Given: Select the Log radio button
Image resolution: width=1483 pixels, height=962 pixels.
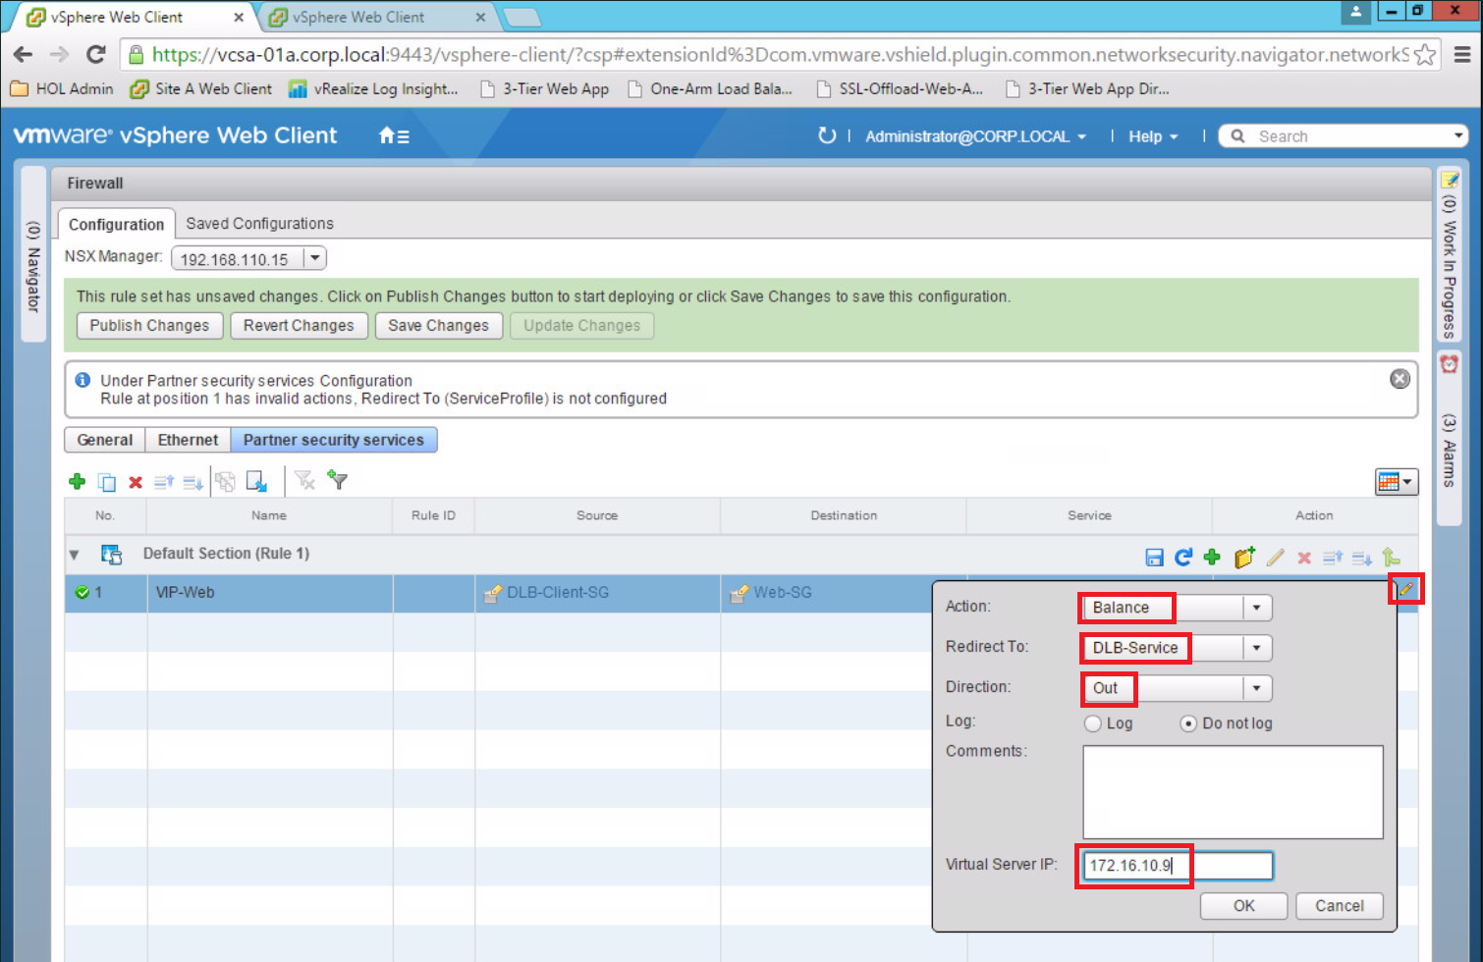Looking at the screenshot, I should click(1092, 723).
